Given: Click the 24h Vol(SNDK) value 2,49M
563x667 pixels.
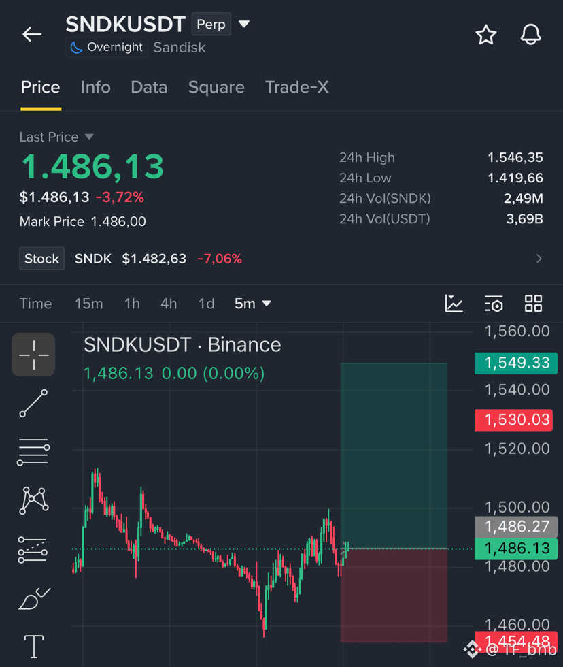Looking at the screenshot, I should tap(523, 198).
